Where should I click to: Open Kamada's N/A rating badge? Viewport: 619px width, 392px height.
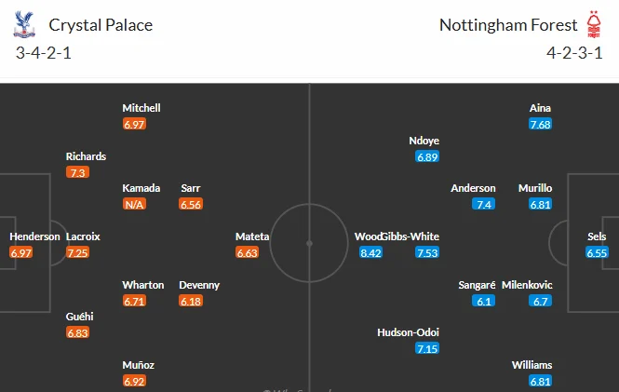click(x=134, y=204)
